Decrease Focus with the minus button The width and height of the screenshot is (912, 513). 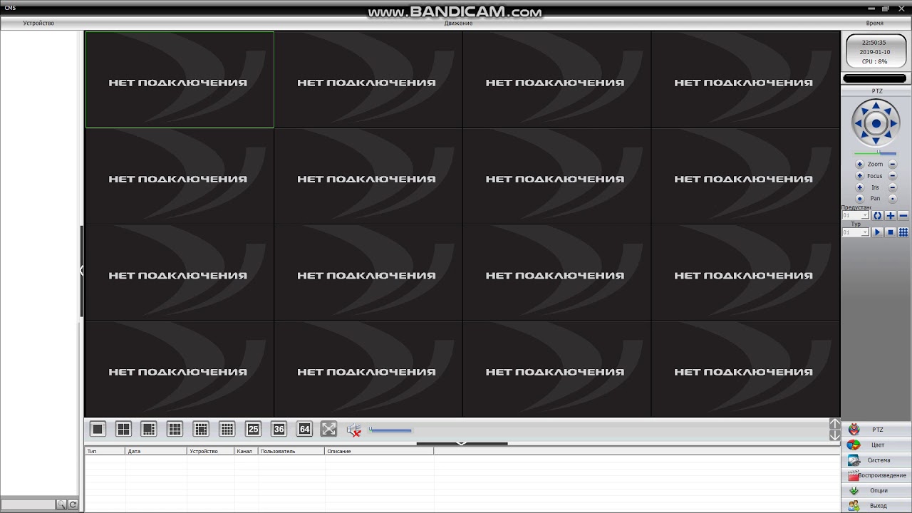click(x=893, y=176)
